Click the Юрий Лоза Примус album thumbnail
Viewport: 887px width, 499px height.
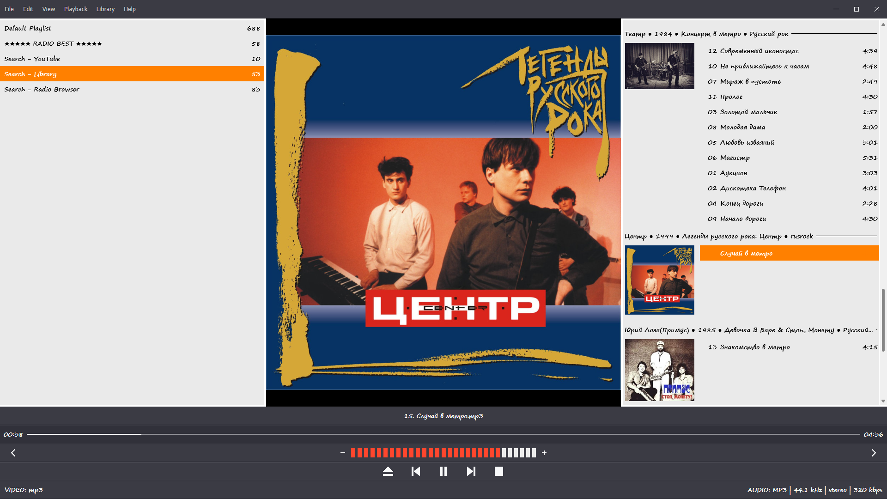pyautogui.click(x=660, y=370)
